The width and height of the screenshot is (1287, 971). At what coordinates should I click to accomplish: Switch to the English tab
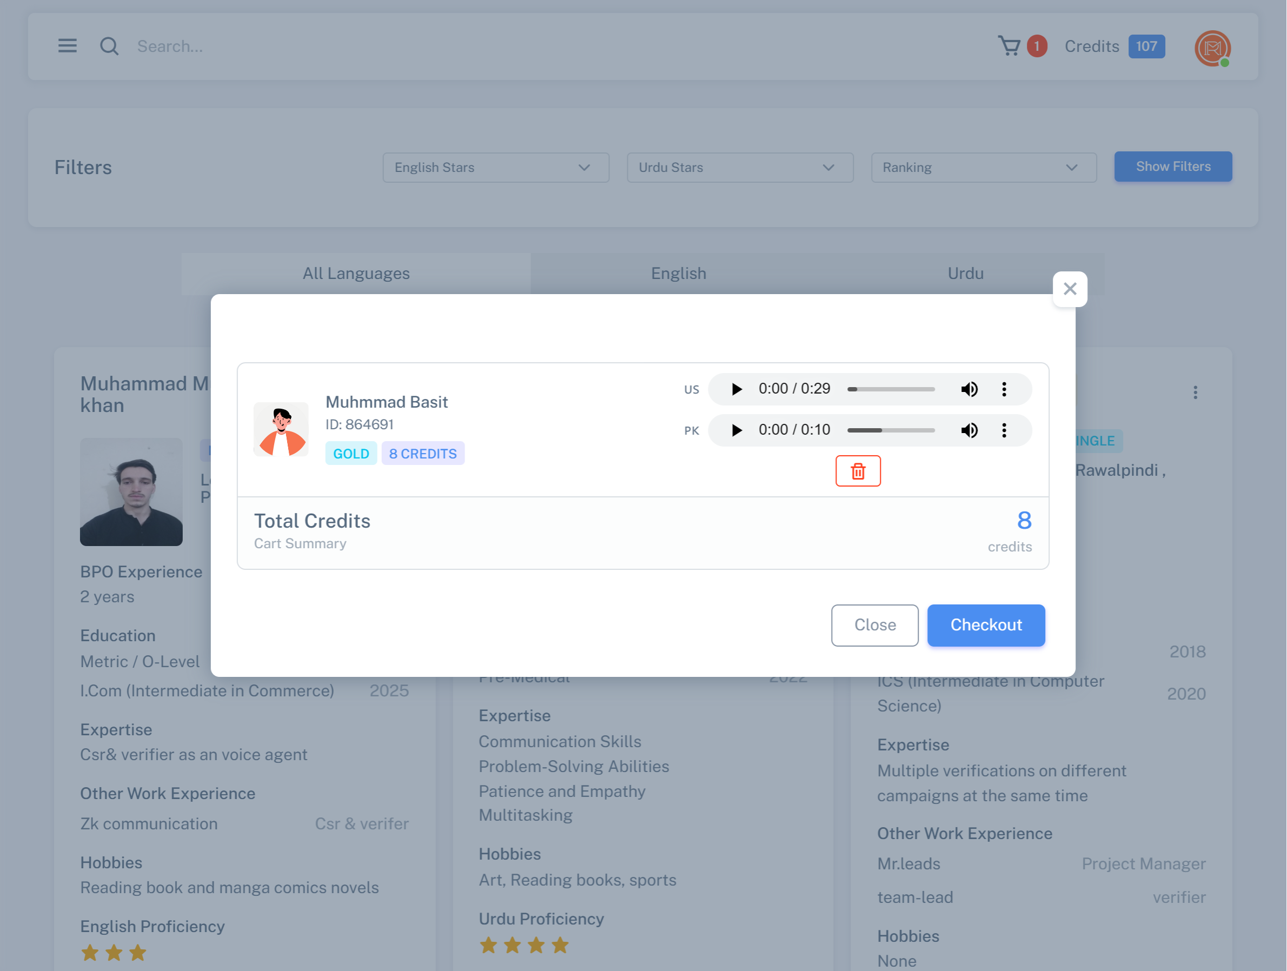[x=679, y=274]
